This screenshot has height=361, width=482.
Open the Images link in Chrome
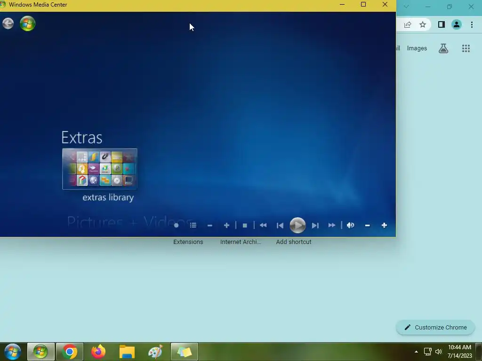[417, 48]
